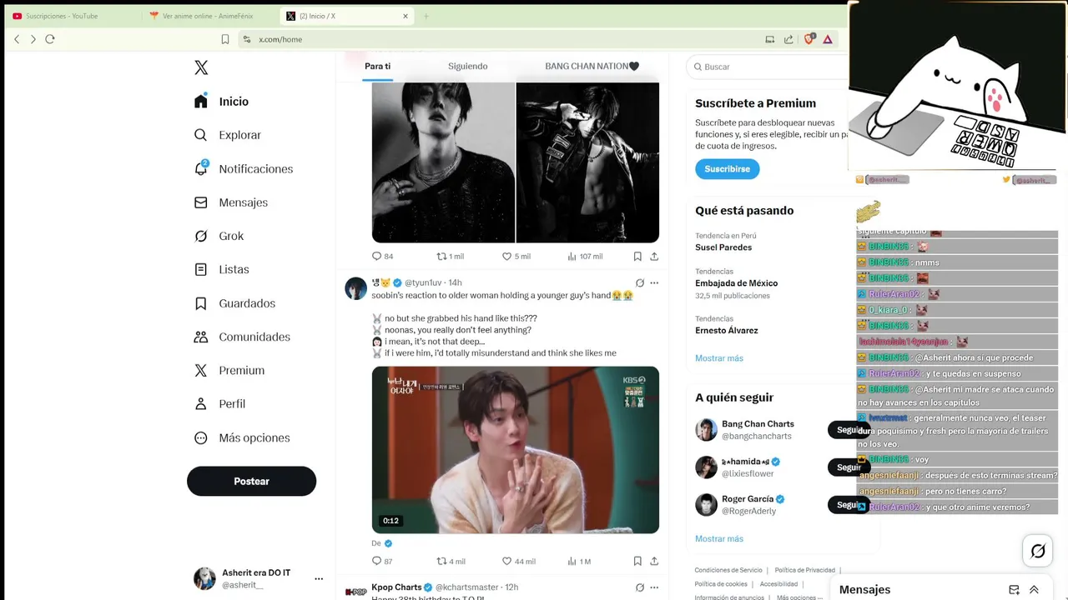1068x600 pixels.
Task: Open account menu dots next to Asherit
Action: [x=319, y=578]
